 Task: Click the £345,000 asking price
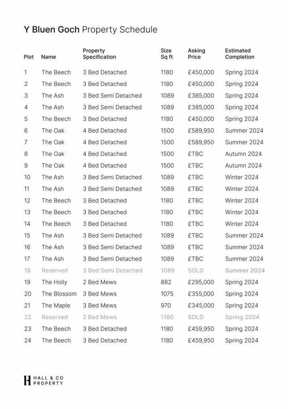click(x=201, y=306)
